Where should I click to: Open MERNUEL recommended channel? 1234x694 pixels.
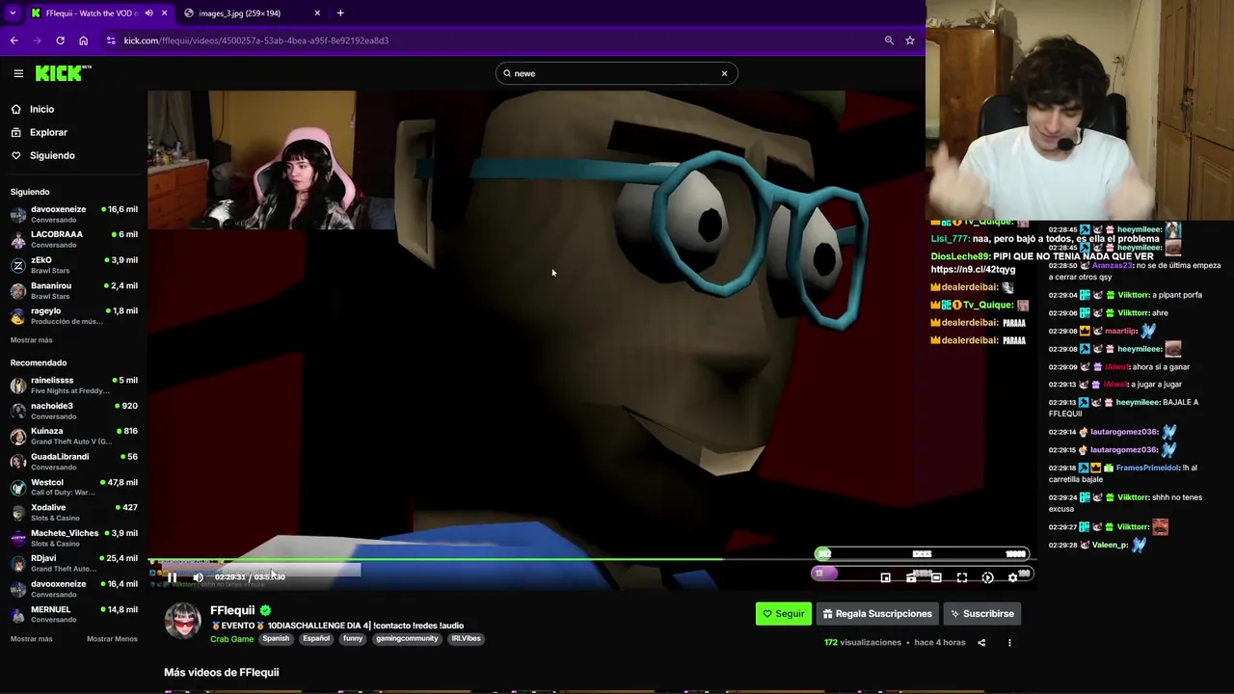coord(73,615)
